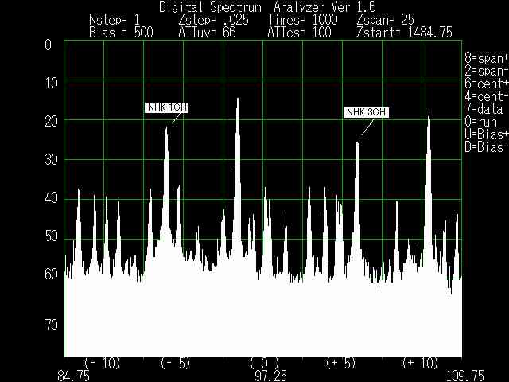
Task: Click the 70 level axis label
Action: point(51,325)
